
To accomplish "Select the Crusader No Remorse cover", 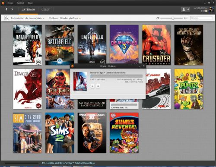I will [156, 45].
